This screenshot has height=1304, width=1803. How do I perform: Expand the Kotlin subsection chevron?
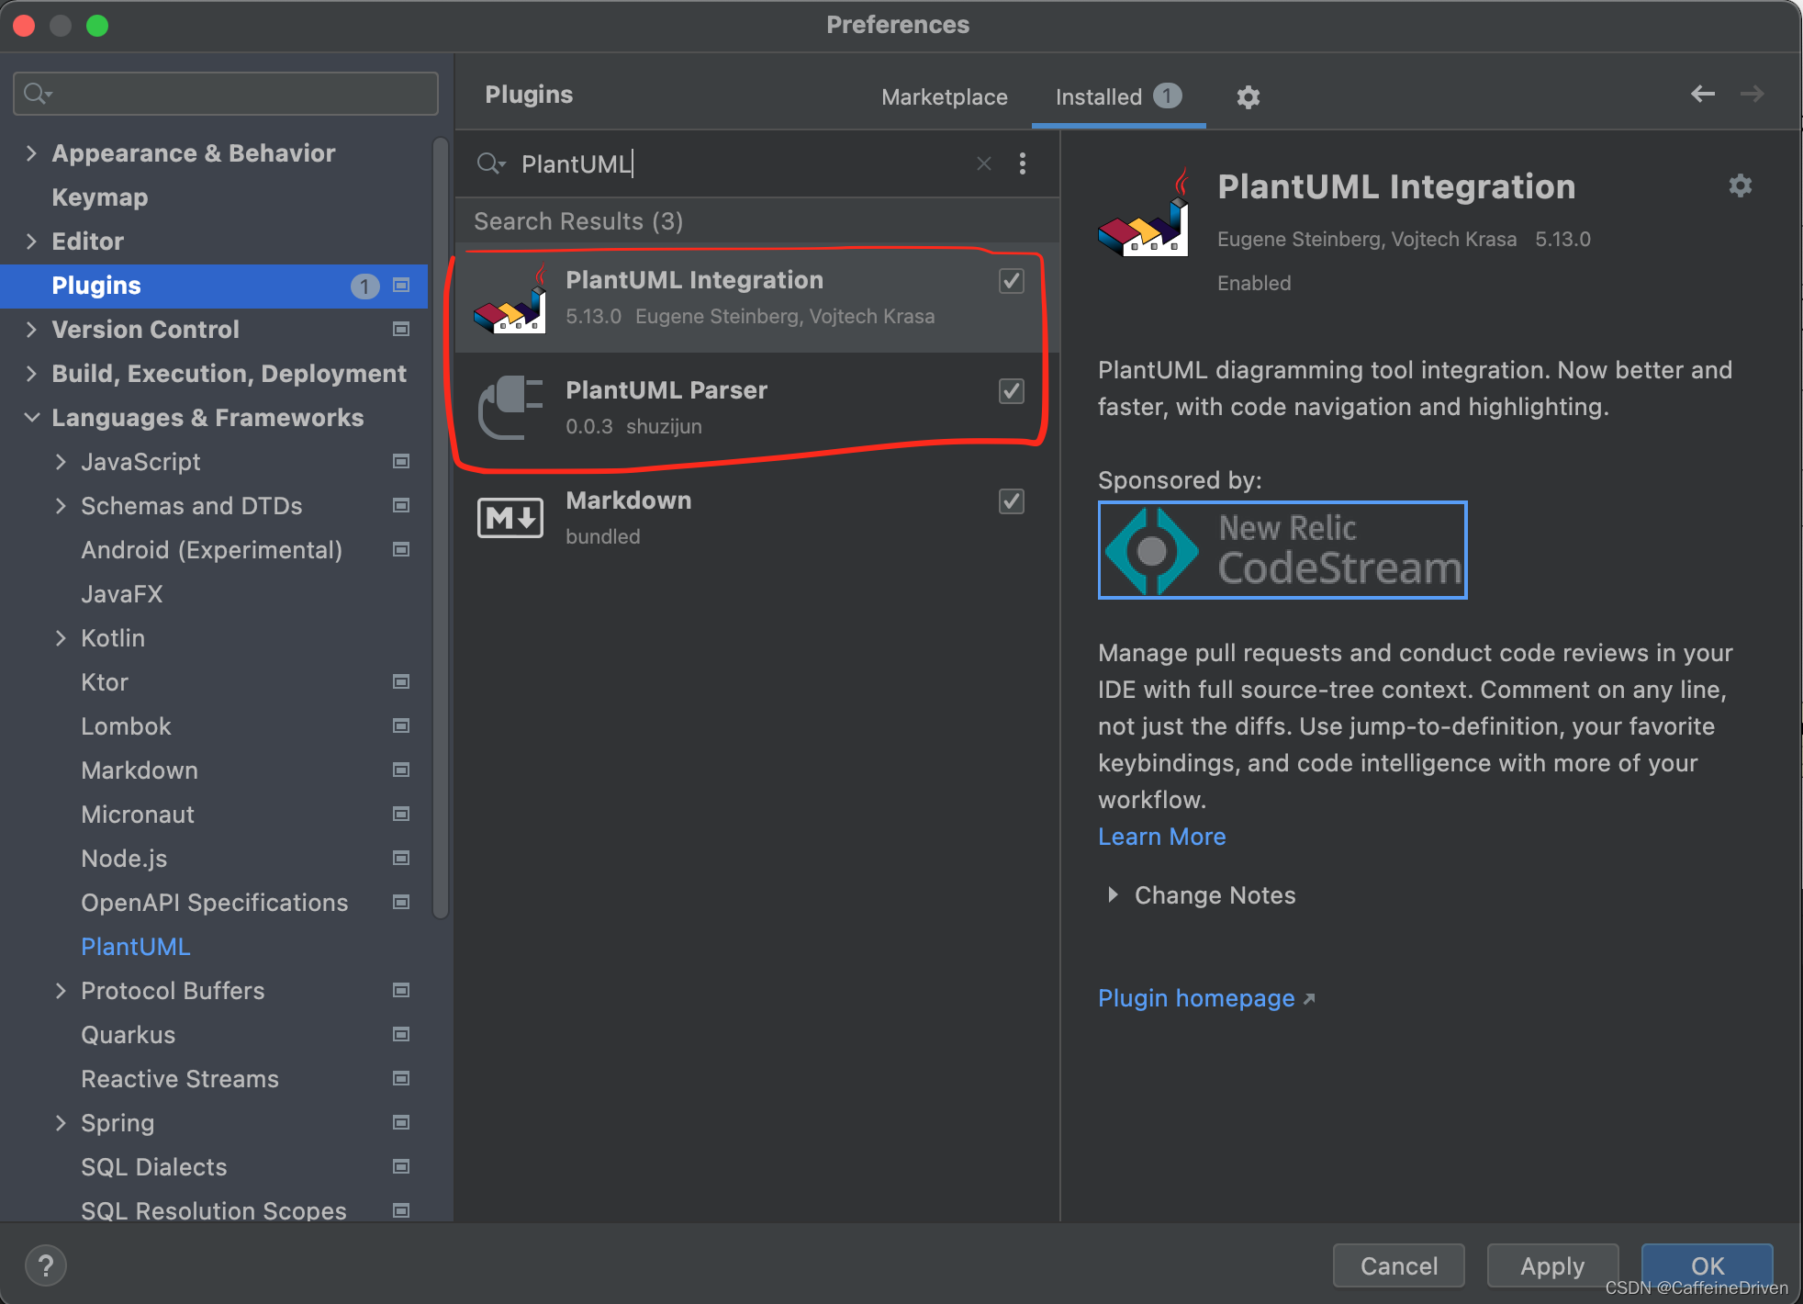point(61,638)
